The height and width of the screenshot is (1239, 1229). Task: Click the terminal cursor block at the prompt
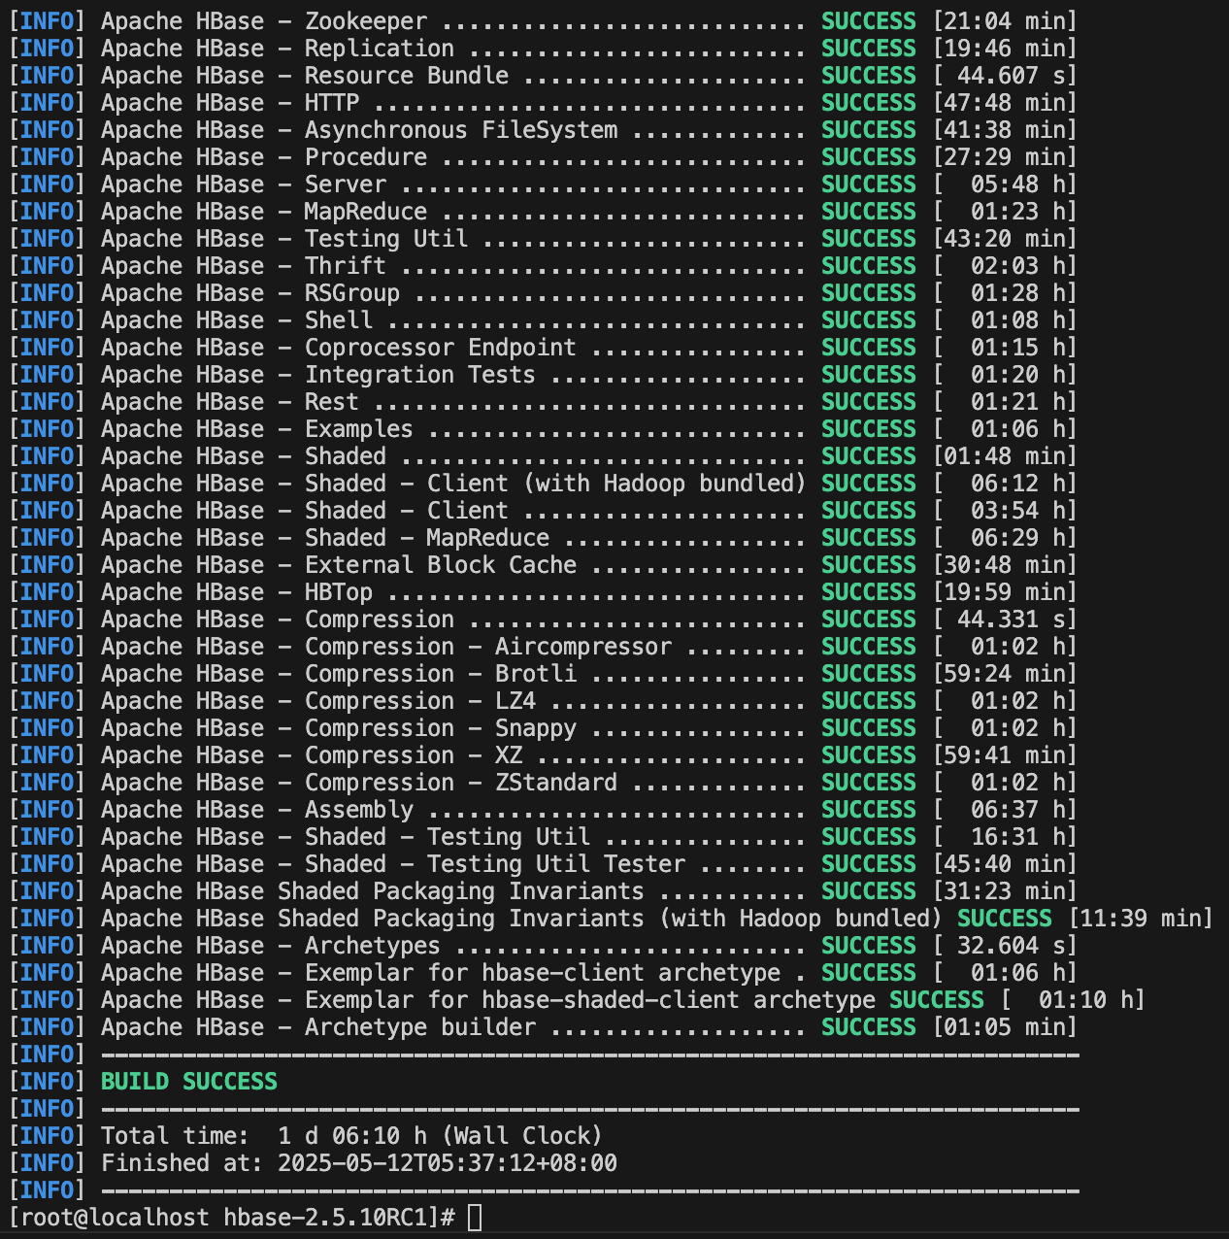click(x=475, y=1218)
